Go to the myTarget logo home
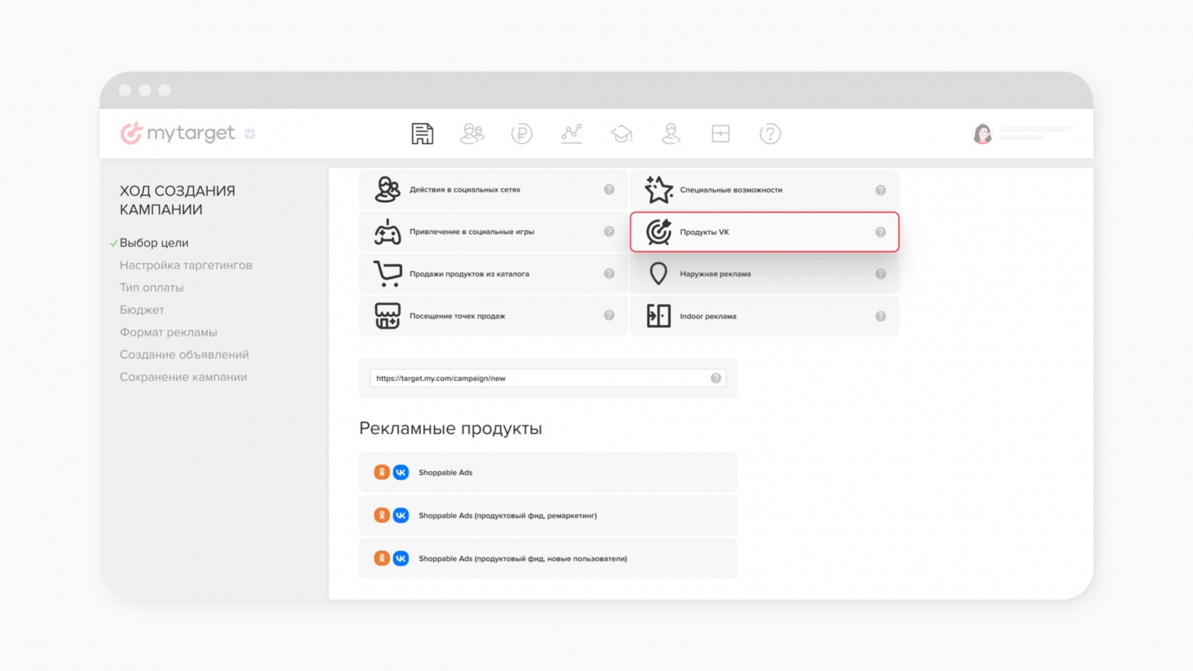Screen dimensions: 1193x671 coord(177,133)
